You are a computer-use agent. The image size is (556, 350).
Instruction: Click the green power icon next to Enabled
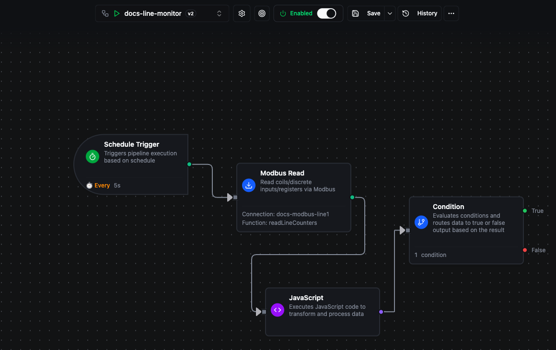click(283, 13)
